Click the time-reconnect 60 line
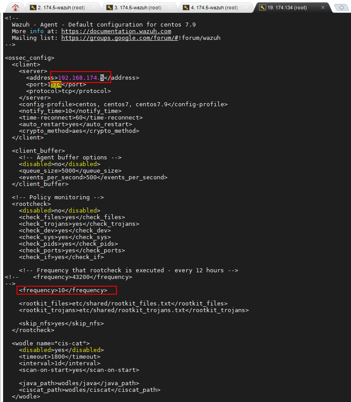This screenshot has width=351, height=402. [80, 118]
